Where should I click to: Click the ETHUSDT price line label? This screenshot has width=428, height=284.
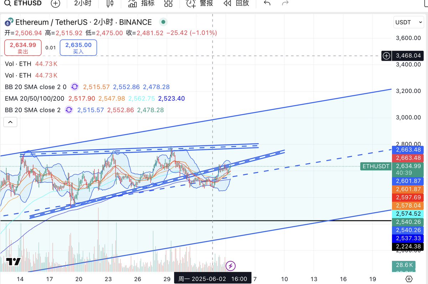pyautogui.click(x=376, y=166)
